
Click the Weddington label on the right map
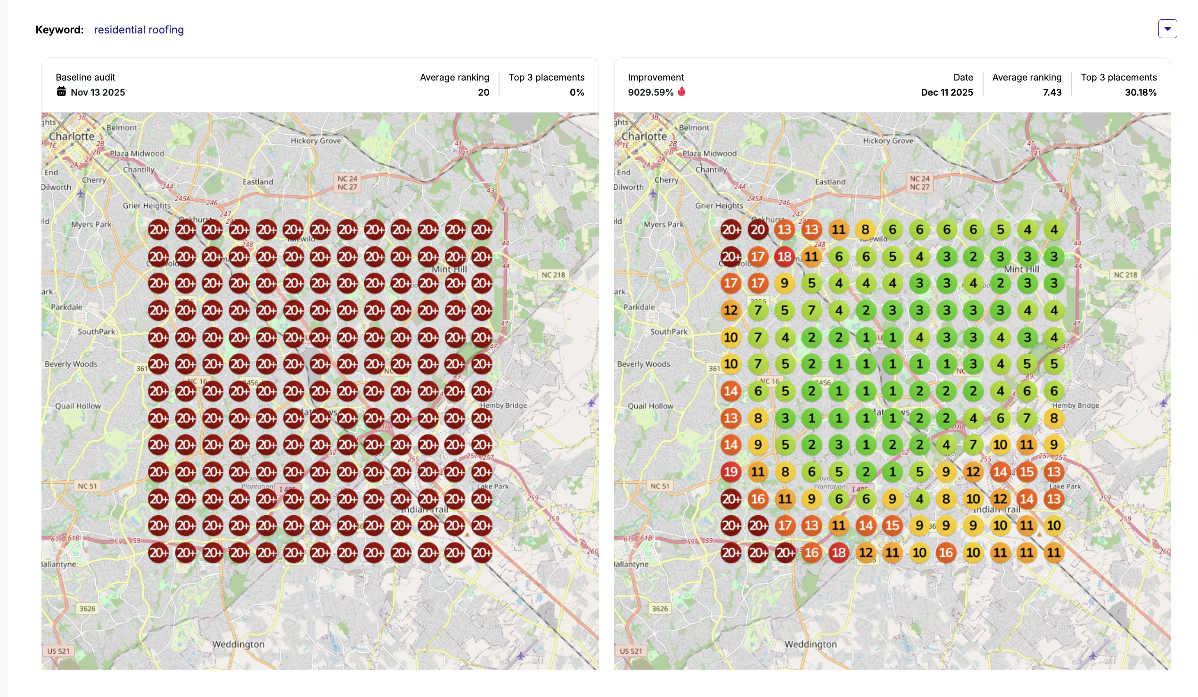click(x=811, y=645)
